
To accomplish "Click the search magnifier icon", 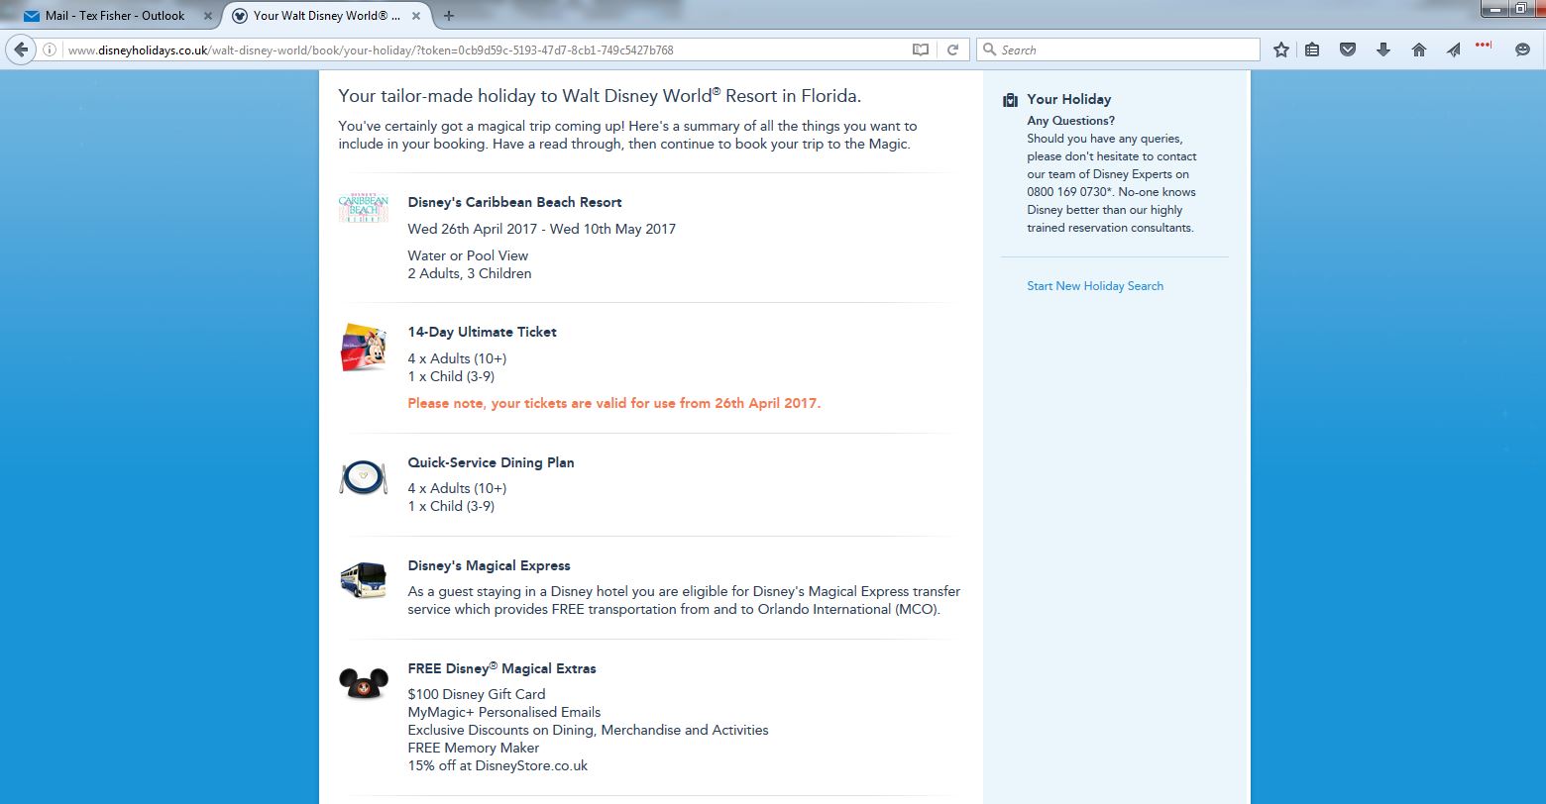I will click(x=989, y=50).
